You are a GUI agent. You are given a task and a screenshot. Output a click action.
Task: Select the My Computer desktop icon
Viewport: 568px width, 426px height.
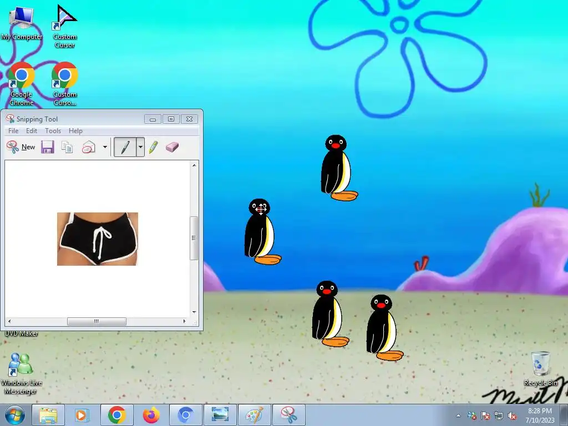tap(22, 23)
